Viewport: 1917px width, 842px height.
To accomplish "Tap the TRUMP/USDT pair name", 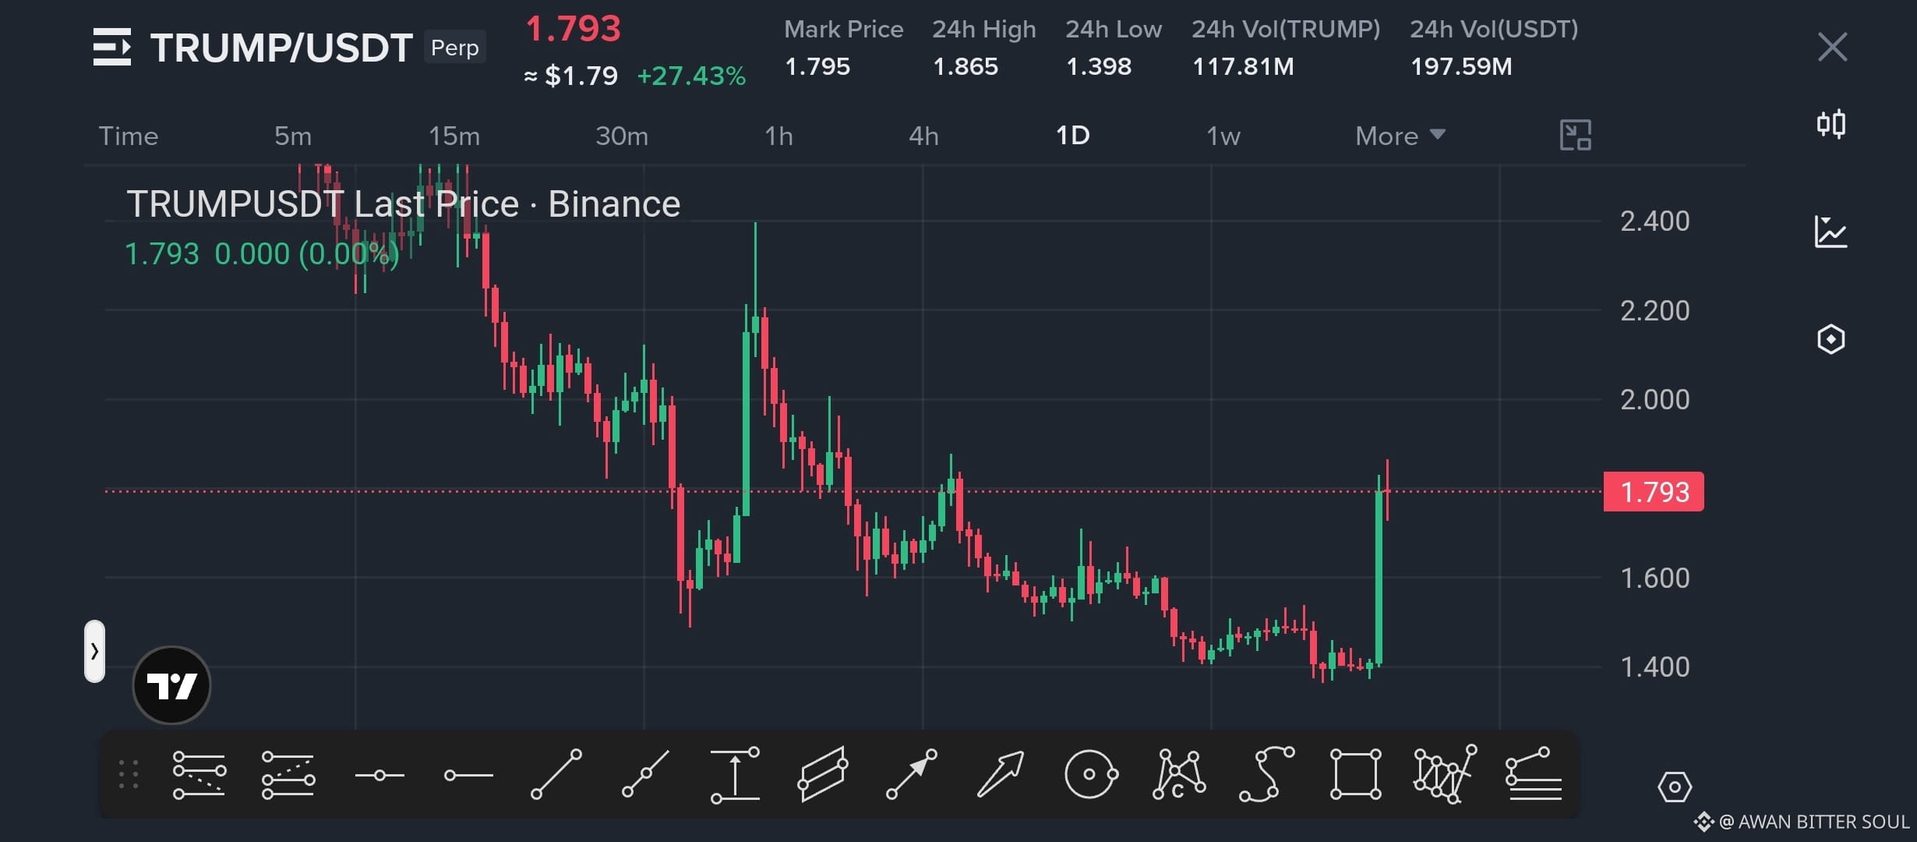I will tap(281, 48).
